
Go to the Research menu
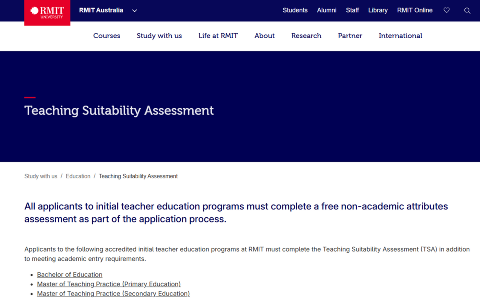pos(306,36)
